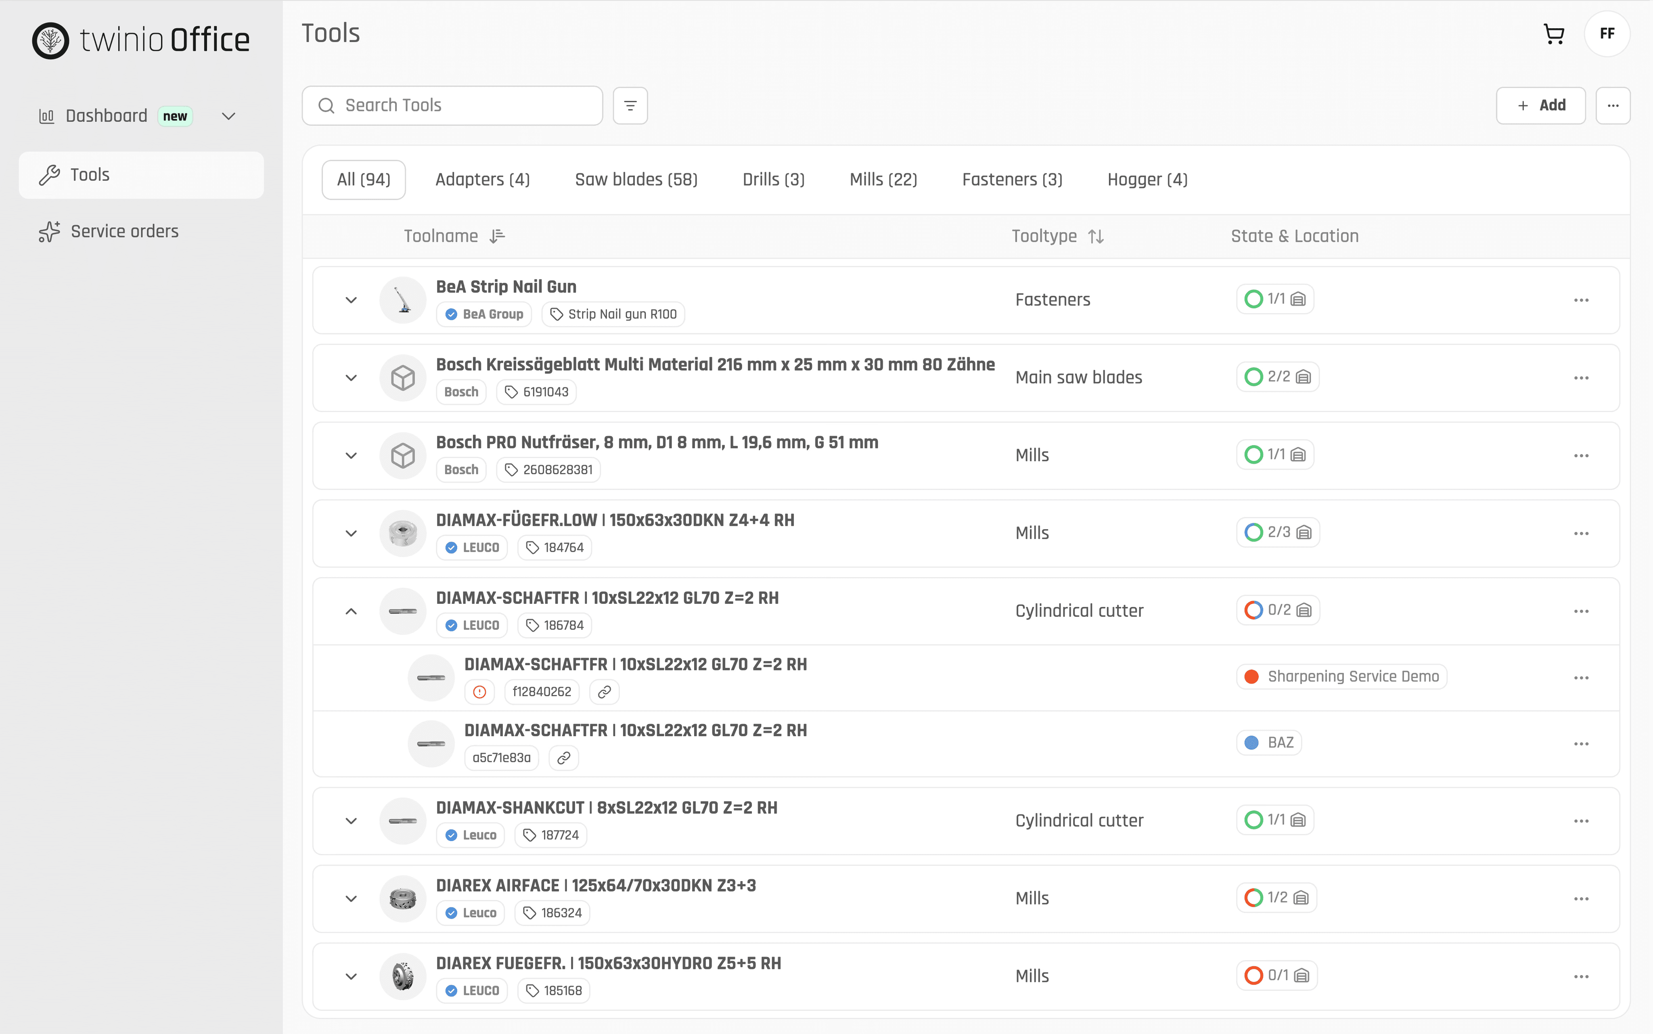Click the Add button
The image size is (1653, 1034).
pyautogui.click(x=1540, y=105)
